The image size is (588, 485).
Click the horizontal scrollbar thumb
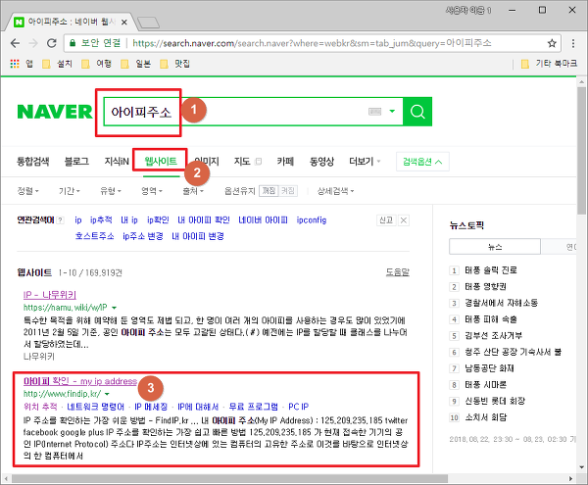coord(229,478)
